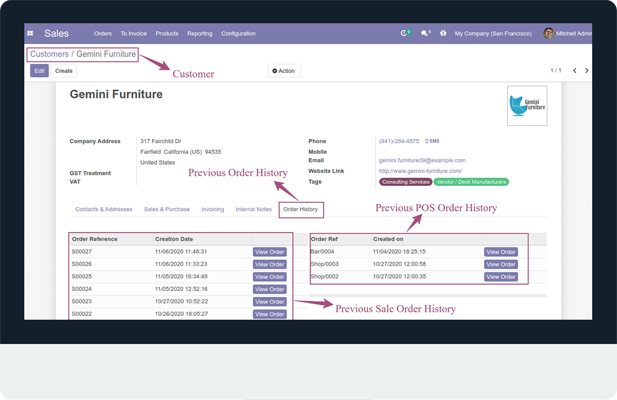Select order reference S00023

81,302
